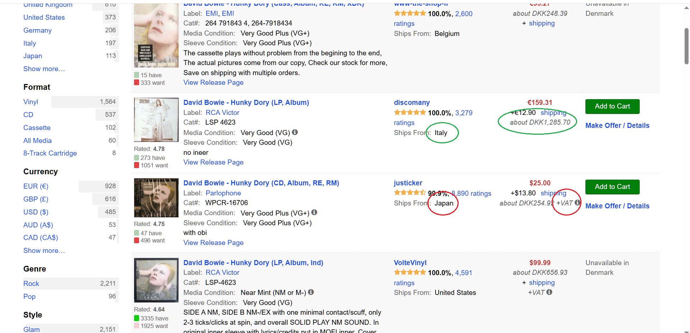Screen dimensions: 690x333
Task: Filter by Rock genre
Action: pyautogui.click(x=31, y=283)
